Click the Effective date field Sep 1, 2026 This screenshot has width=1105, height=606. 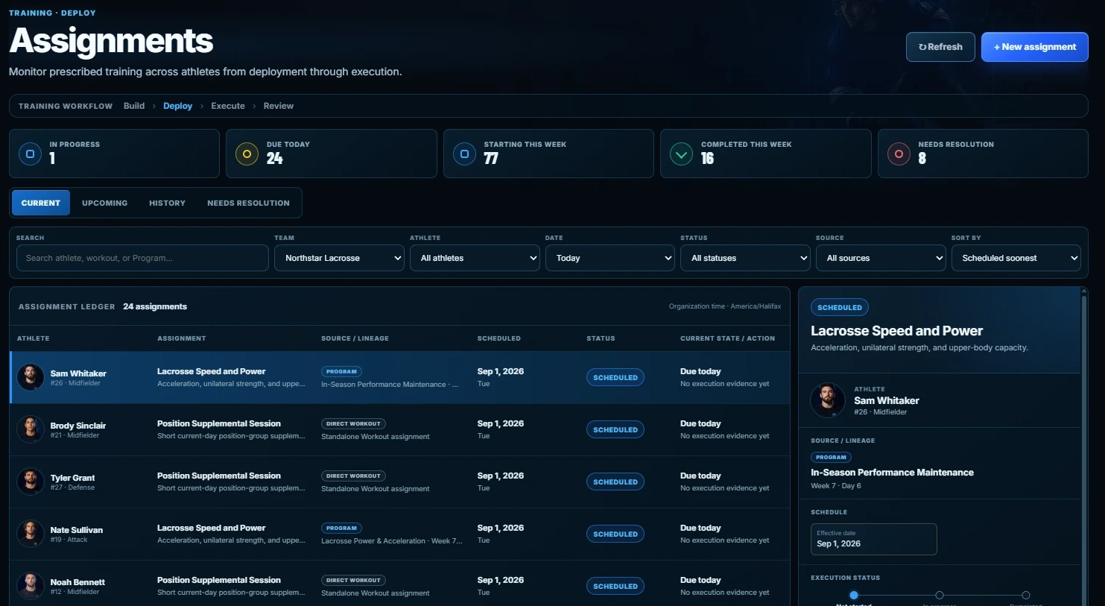pyautogui.click(x=873, y=539)
